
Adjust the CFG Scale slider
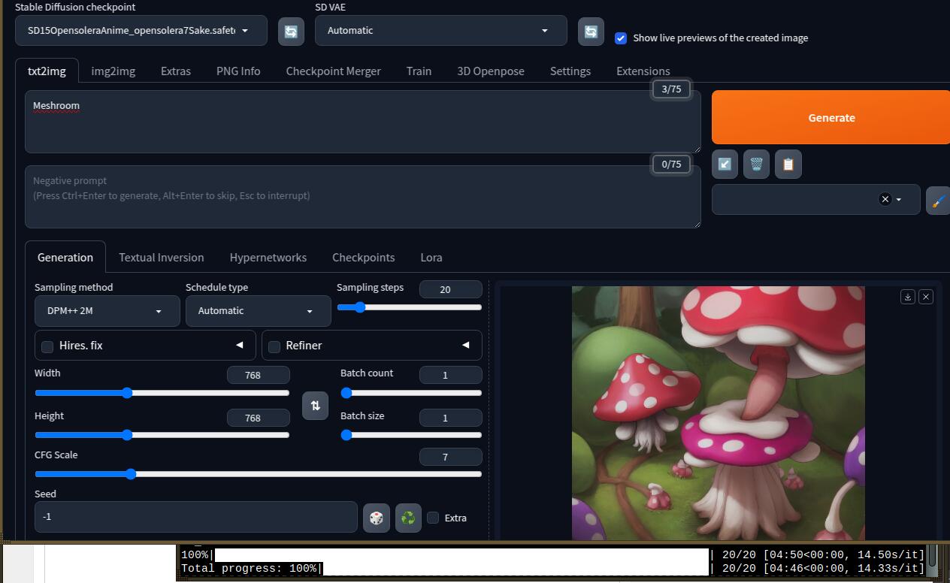tap(258, 474)
